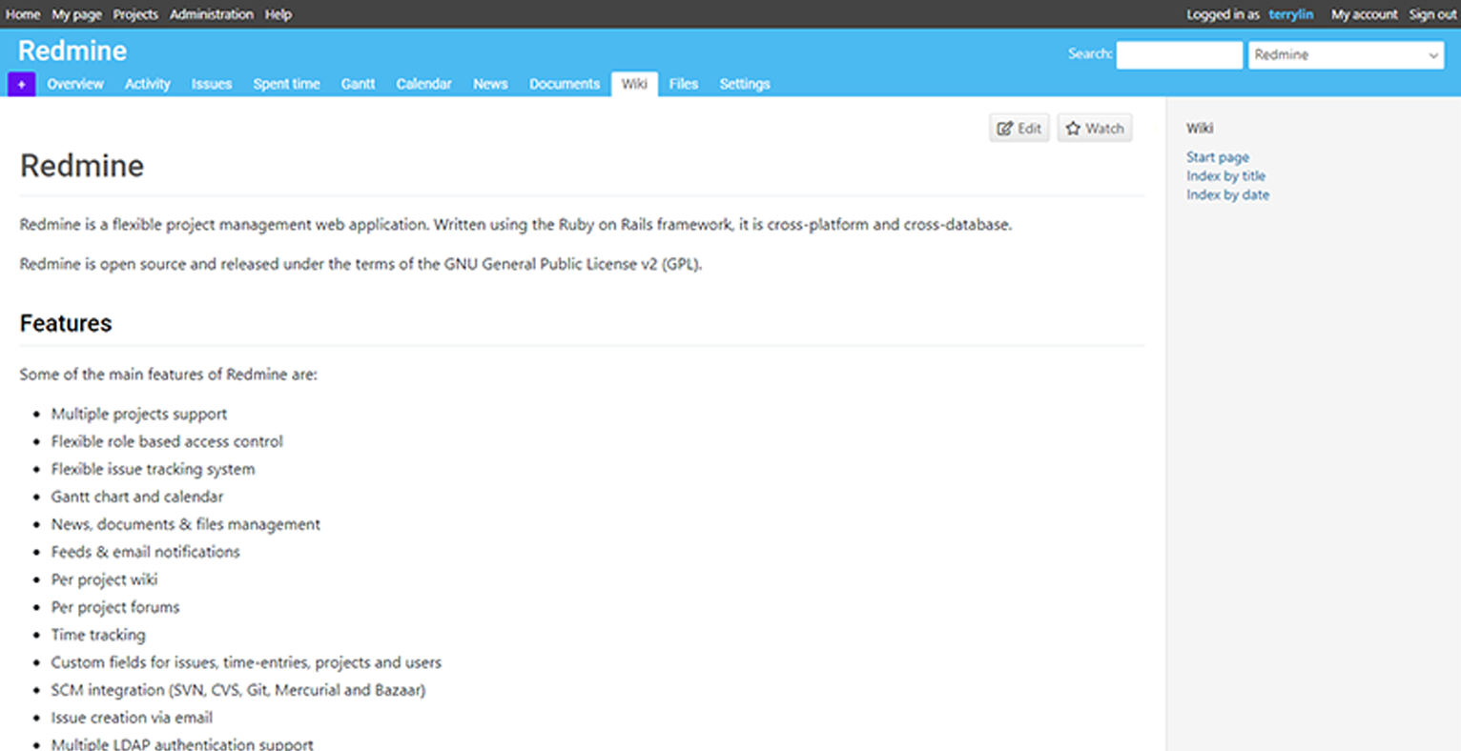Focus the Search input field
Viewport: 1461px width, 751px height.
coord(1180,54)
